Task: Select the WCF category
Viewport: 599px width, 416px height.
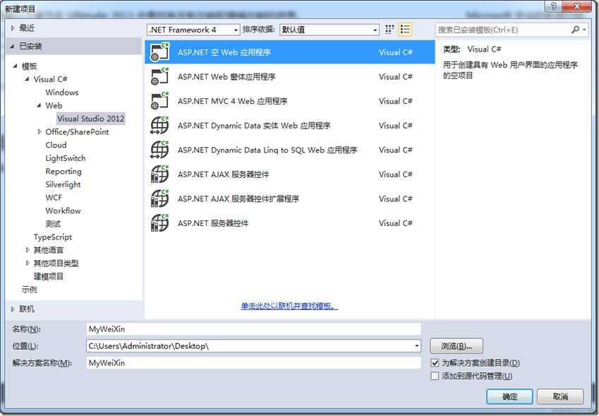Action: click(x=54, y=197)
